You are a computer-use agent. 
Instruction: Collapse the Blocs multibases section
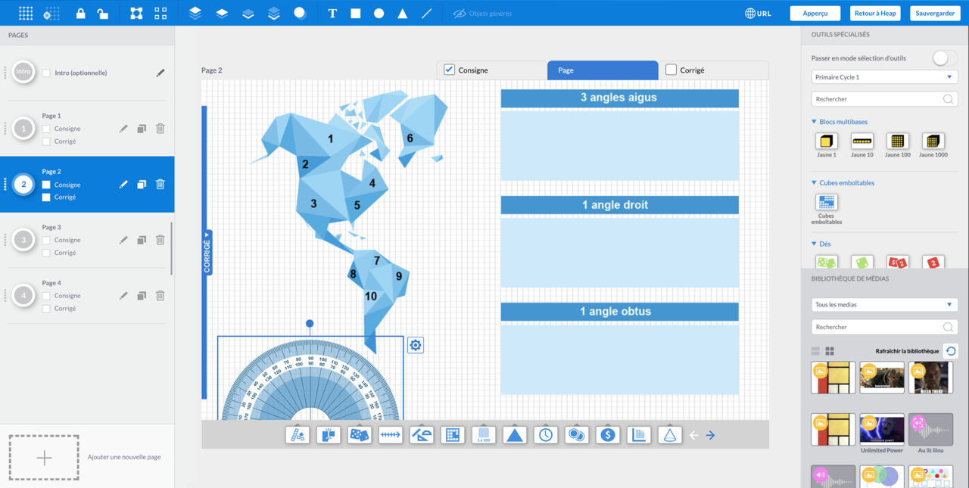point(815,122)
